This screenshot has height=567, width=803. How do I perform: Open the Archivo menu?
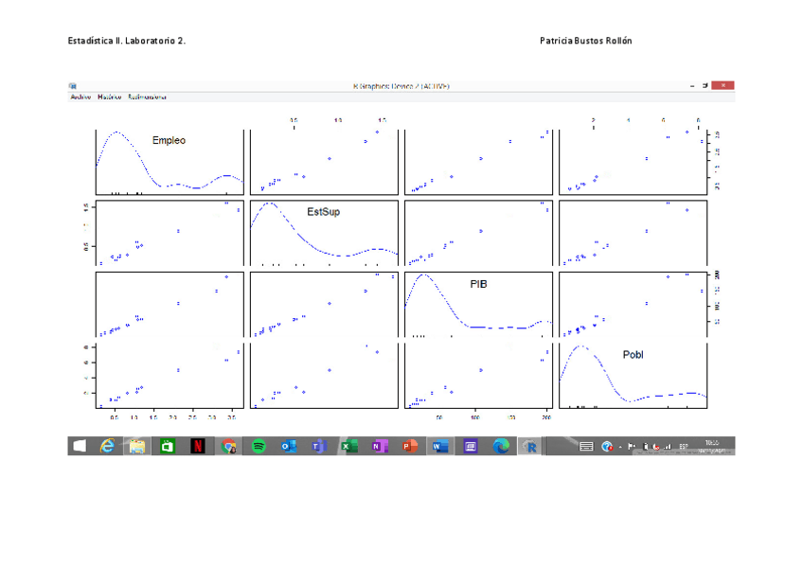[x=80, y=97]
